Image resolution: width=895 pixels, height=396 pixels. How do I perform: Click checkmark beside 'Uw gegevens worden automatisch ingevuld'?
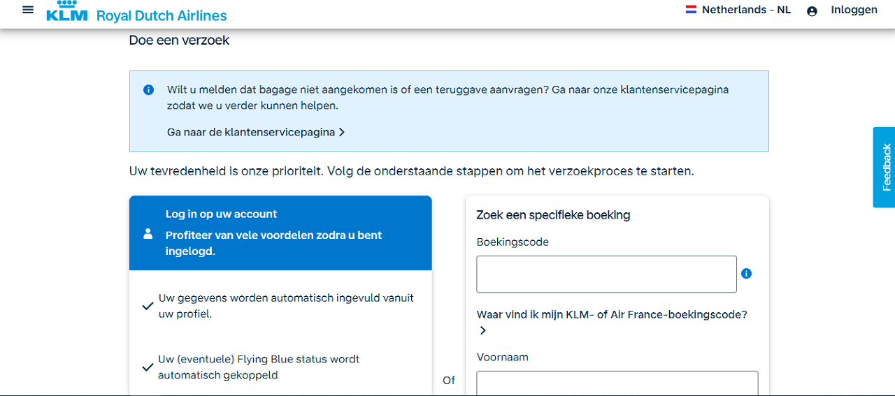coord(148,306)
